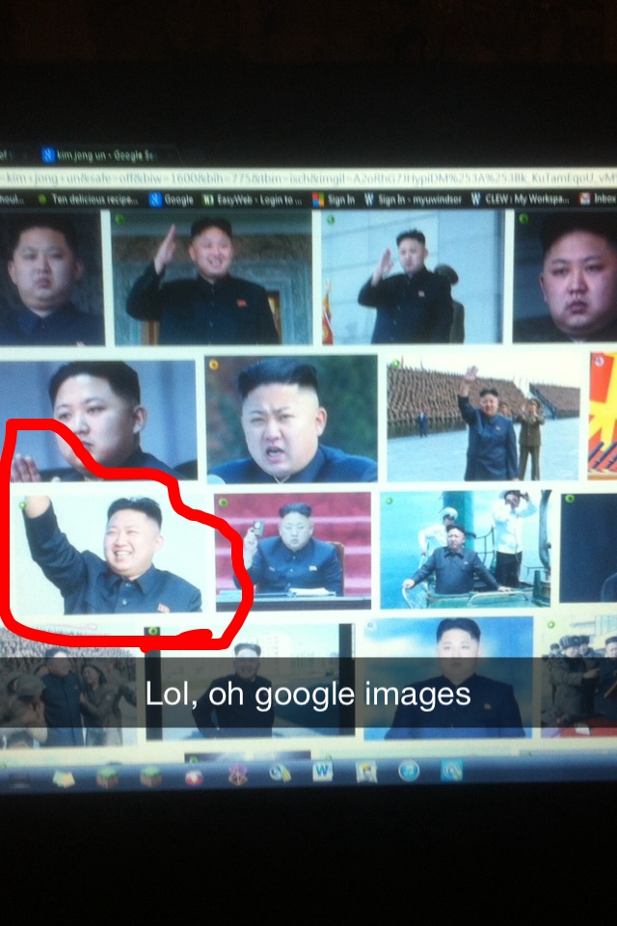Open the close-up shouting face thumbnail
The height and width of the screenshot is (926, 617).
click(x=291, y=420)
